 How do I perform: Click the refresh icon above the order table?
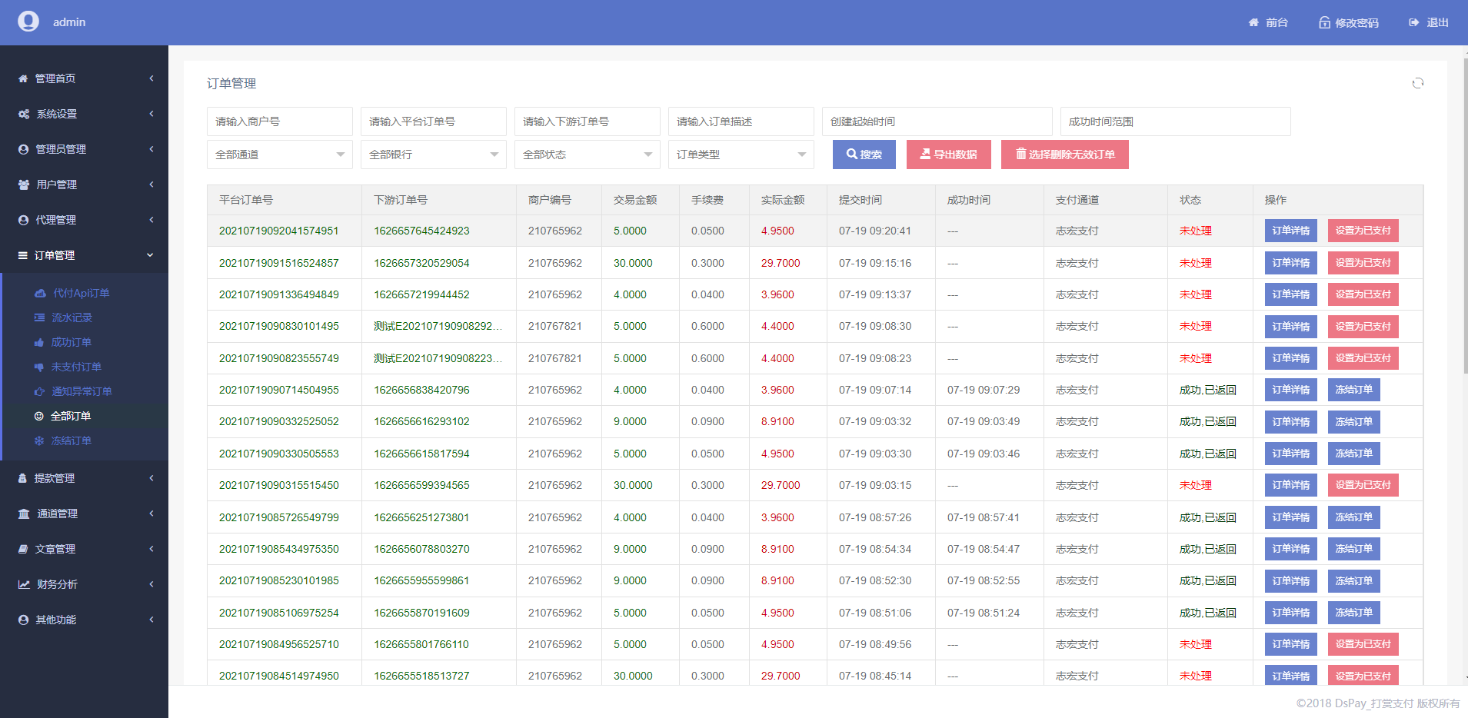1417,82
